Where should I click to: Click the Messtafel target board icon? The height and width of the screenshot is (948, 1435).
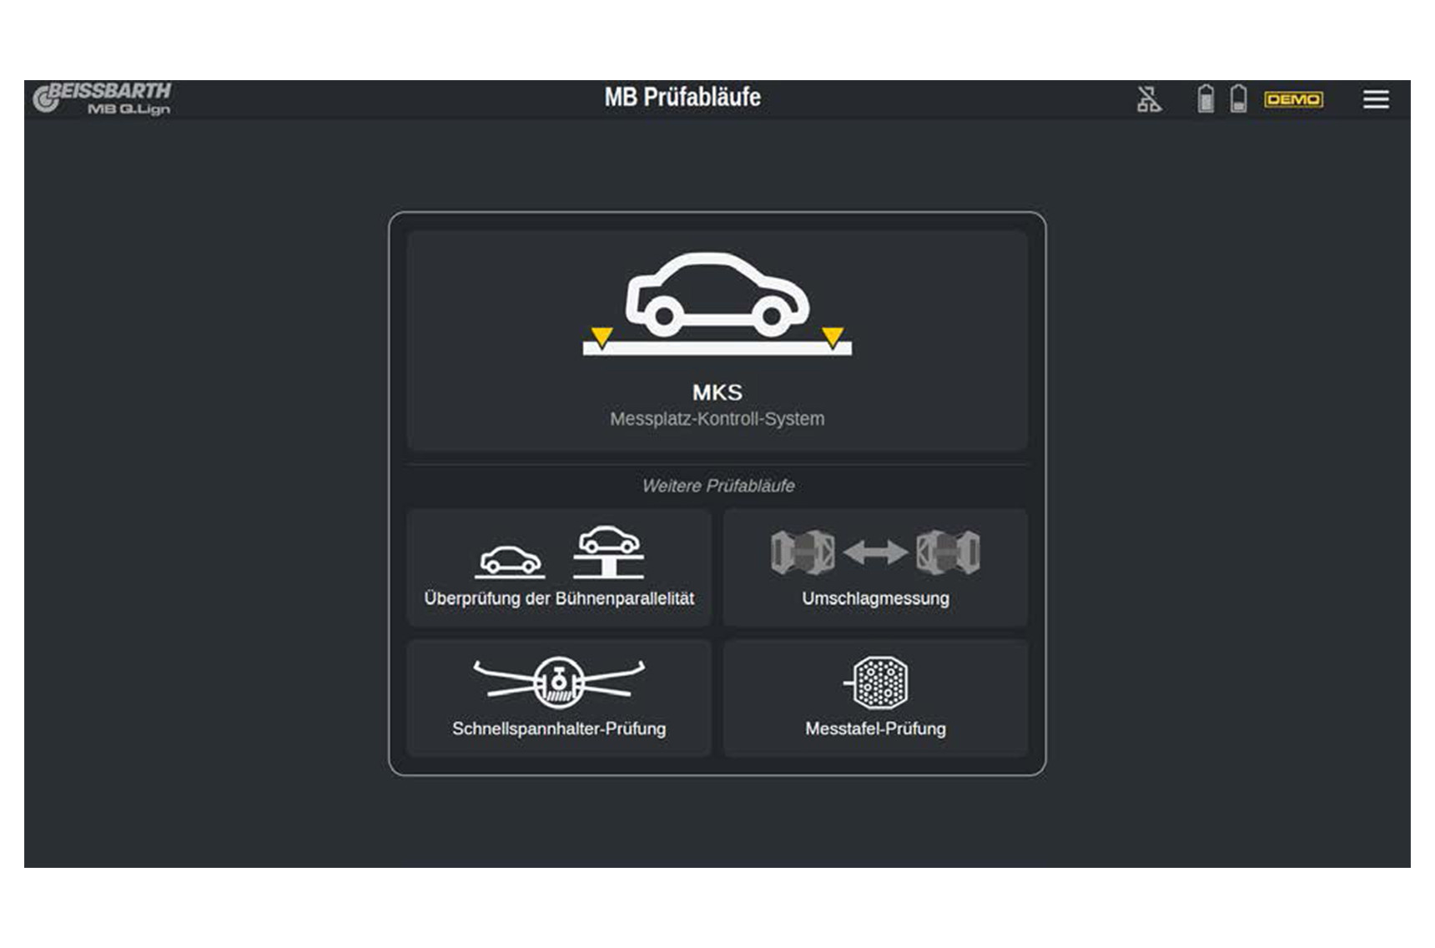(x=879, y=682)
